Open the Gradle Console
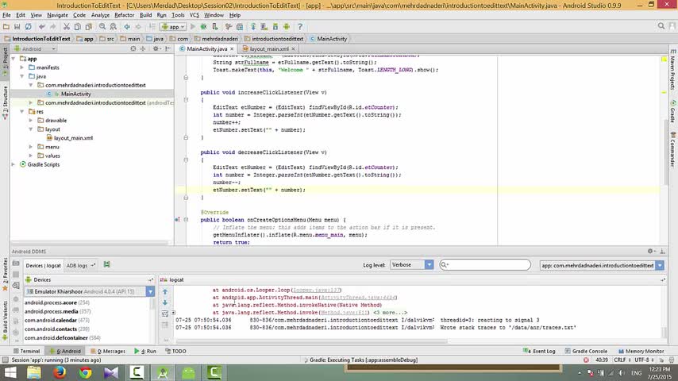The image size is (678, 381). 586,351
